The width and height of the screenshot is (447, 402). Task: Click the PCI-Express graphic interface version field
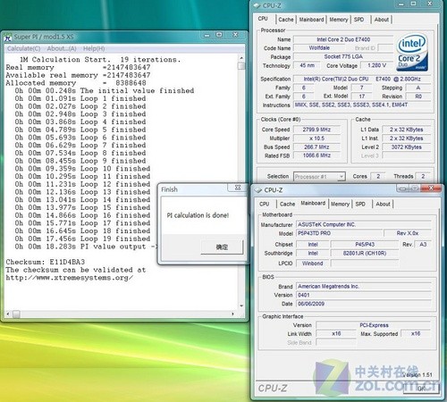tap(374, 325)
